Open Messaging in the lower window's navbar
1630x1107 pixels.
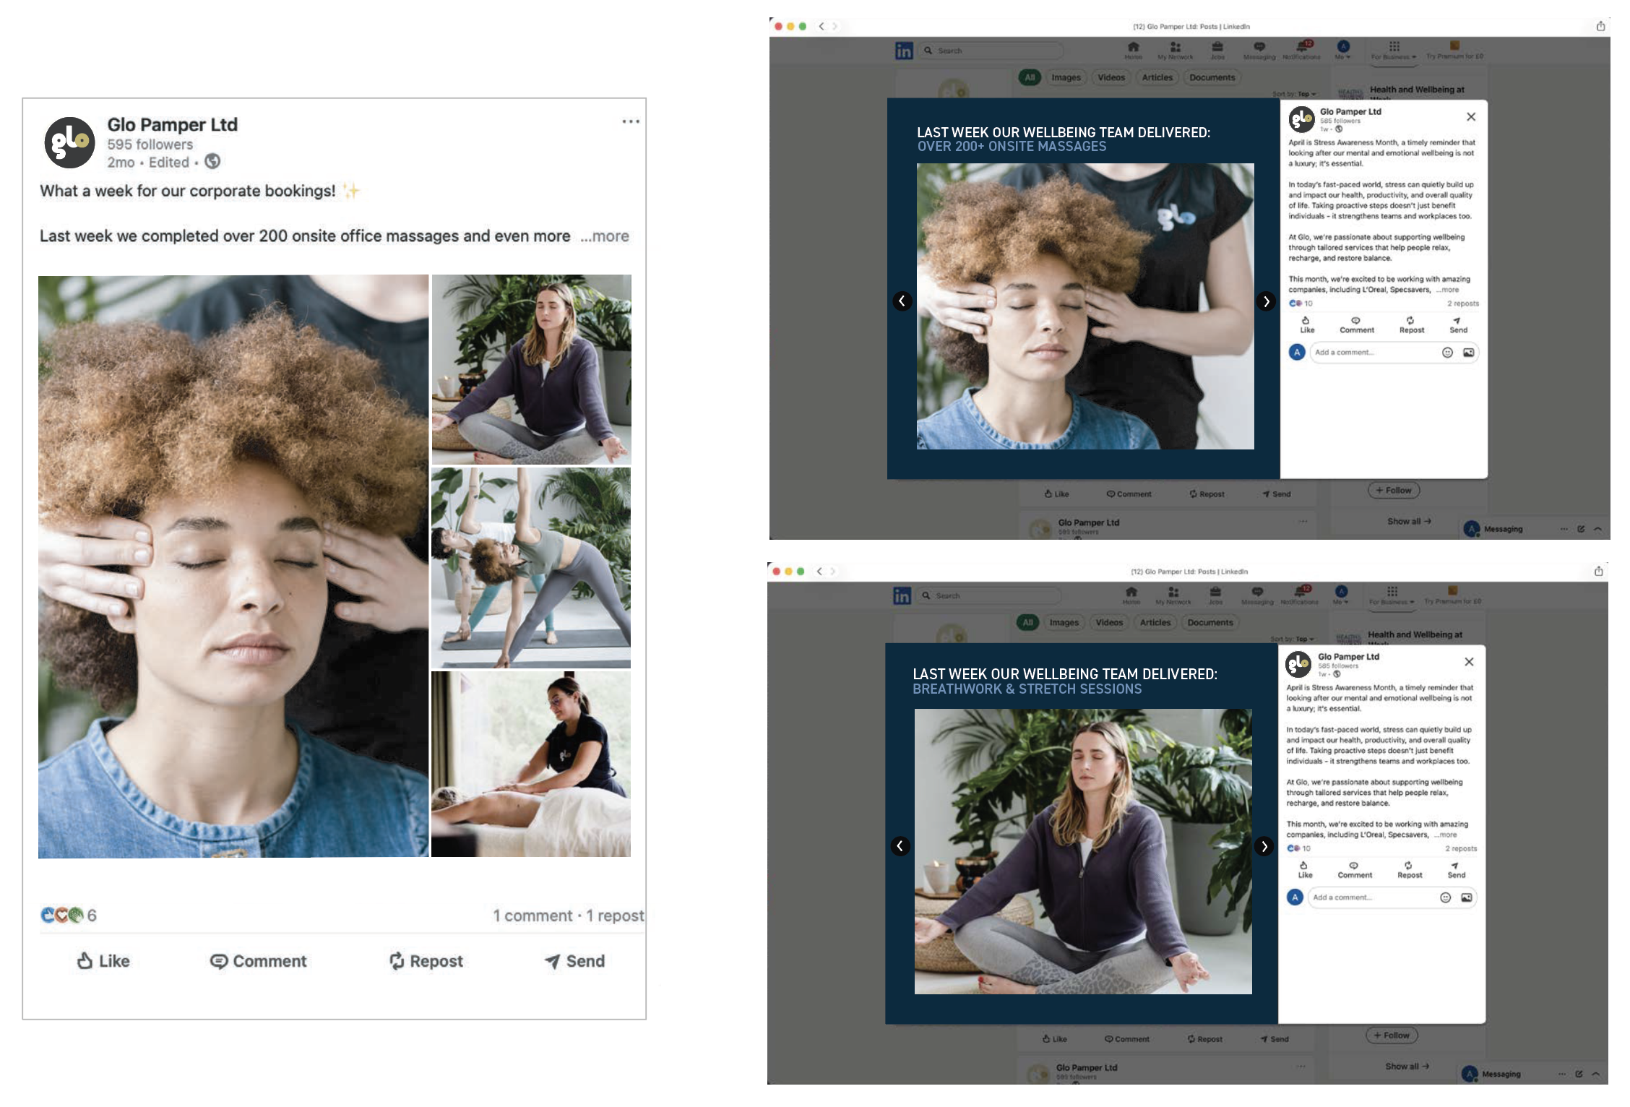pyautogui.click(x=1258, y=595)
